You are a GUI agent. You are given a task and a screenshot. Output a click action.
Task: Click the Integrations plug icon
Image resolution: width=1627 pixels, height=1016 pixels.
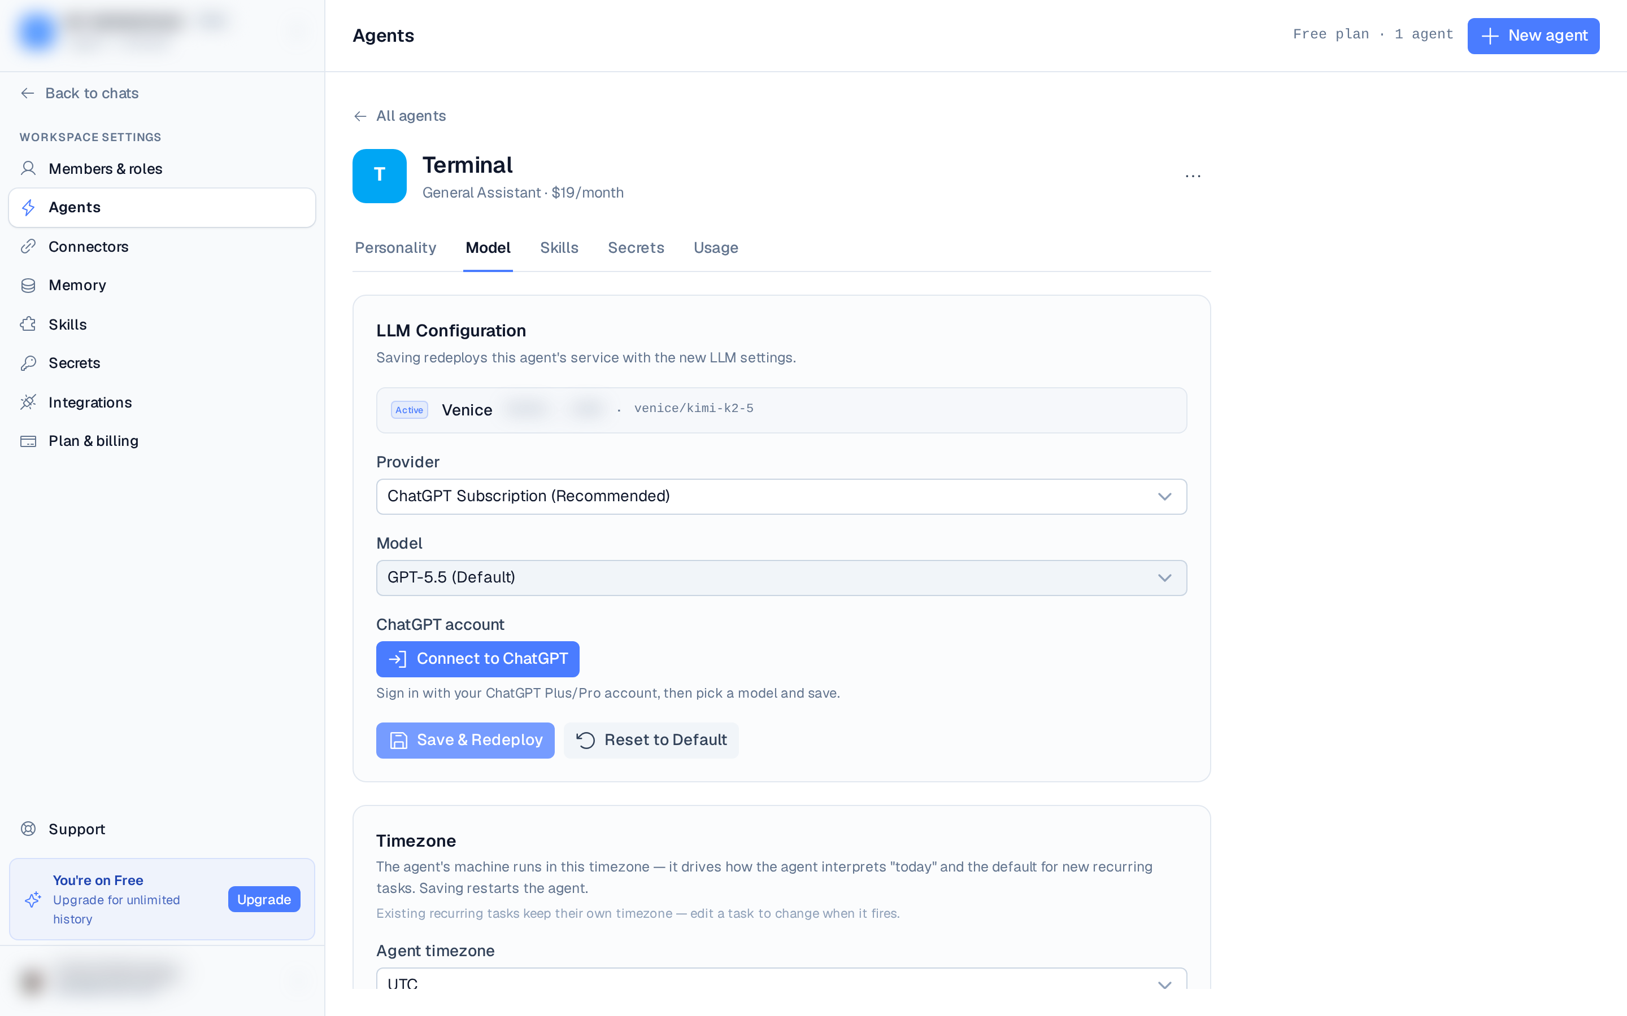pyautogui.click(x=28, y=402)
